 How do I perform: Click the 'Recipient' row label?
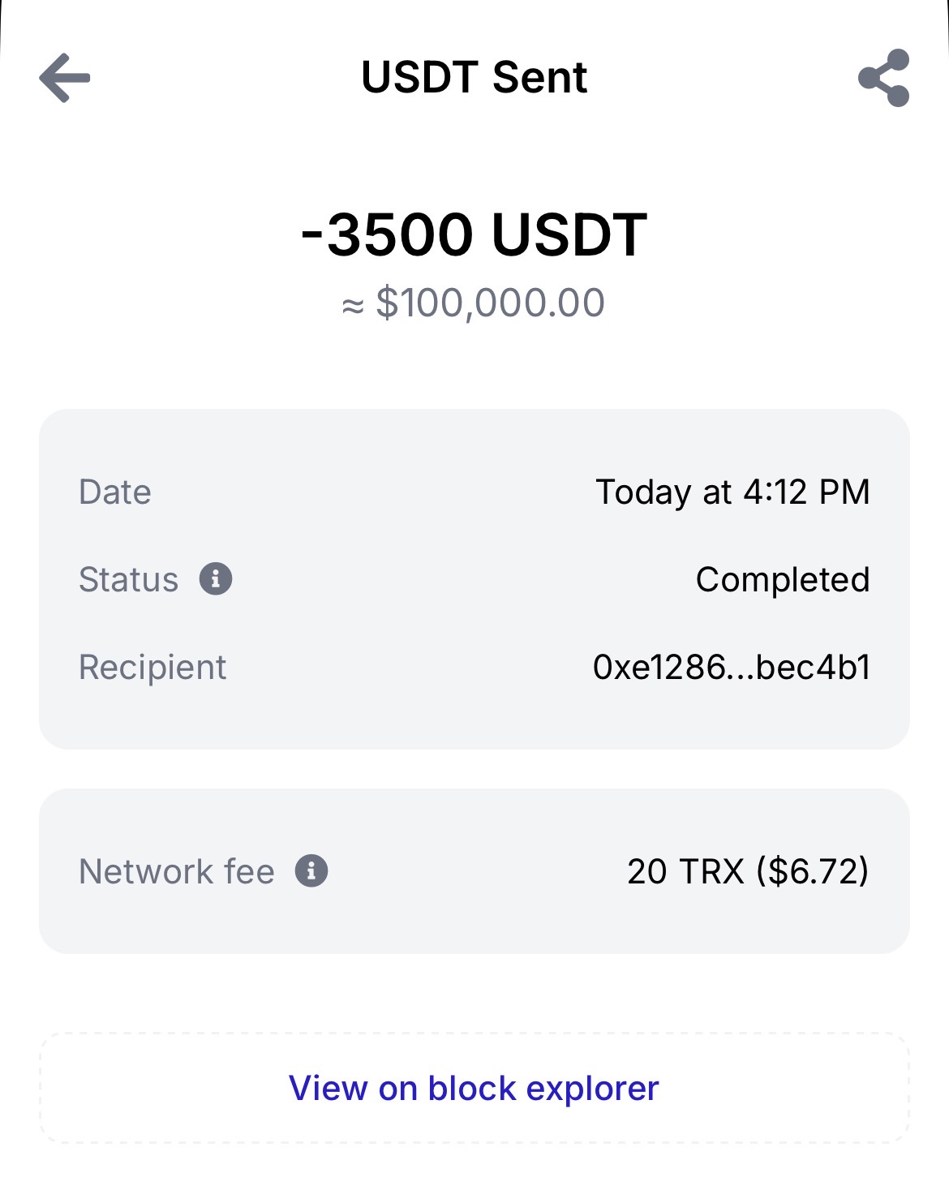coord(152,668)
